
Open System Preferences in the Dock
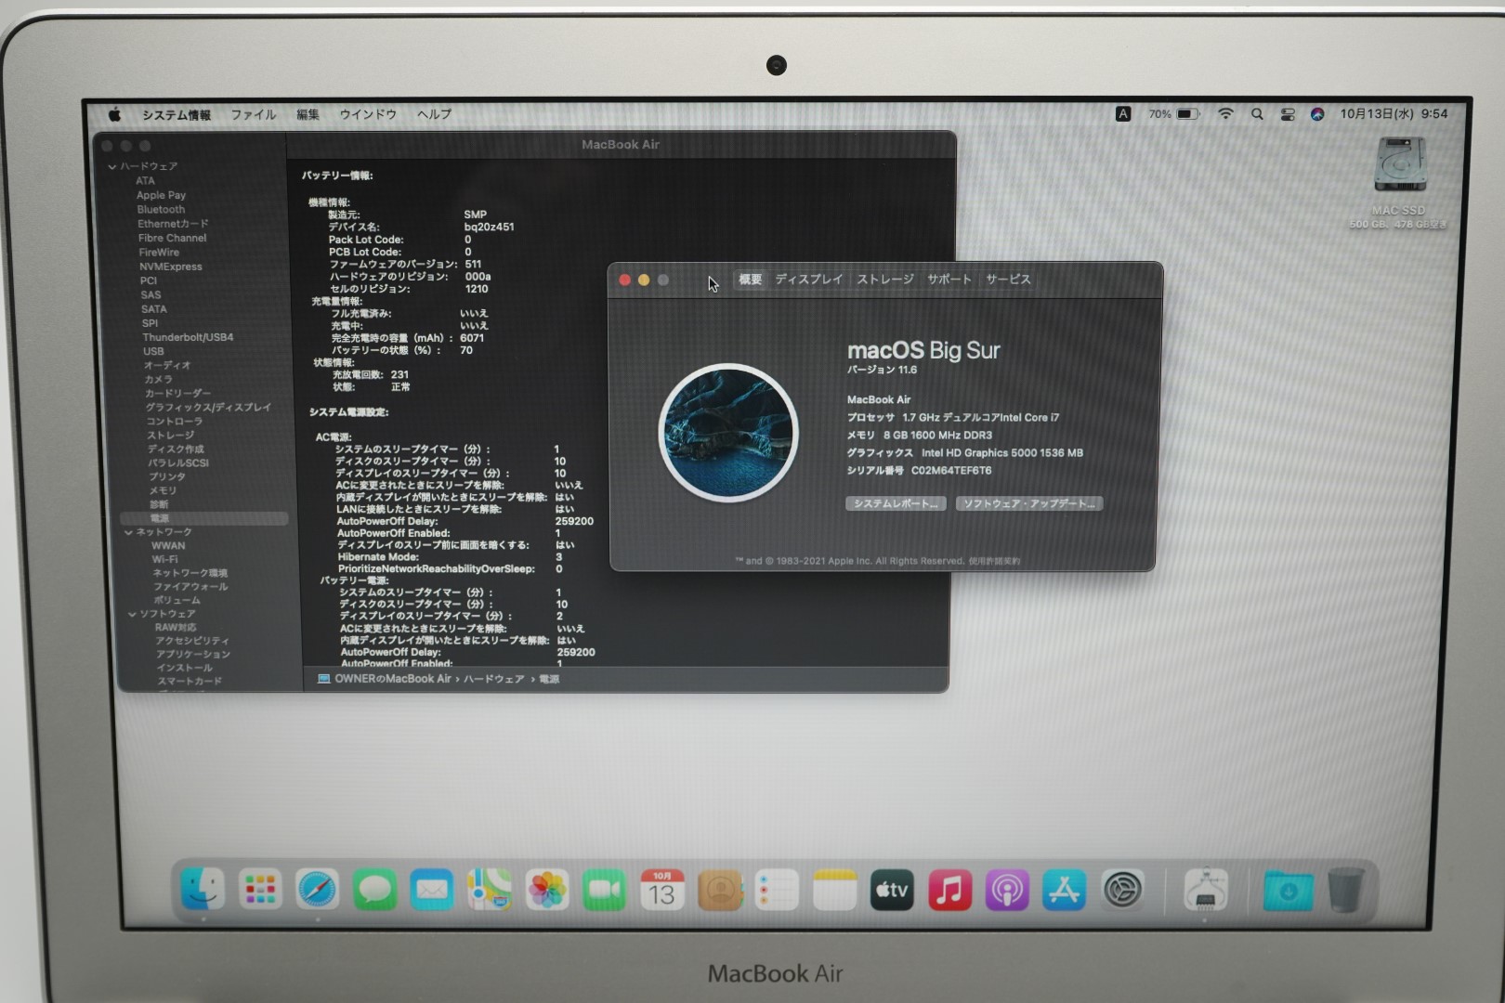tap(1122, 890)
